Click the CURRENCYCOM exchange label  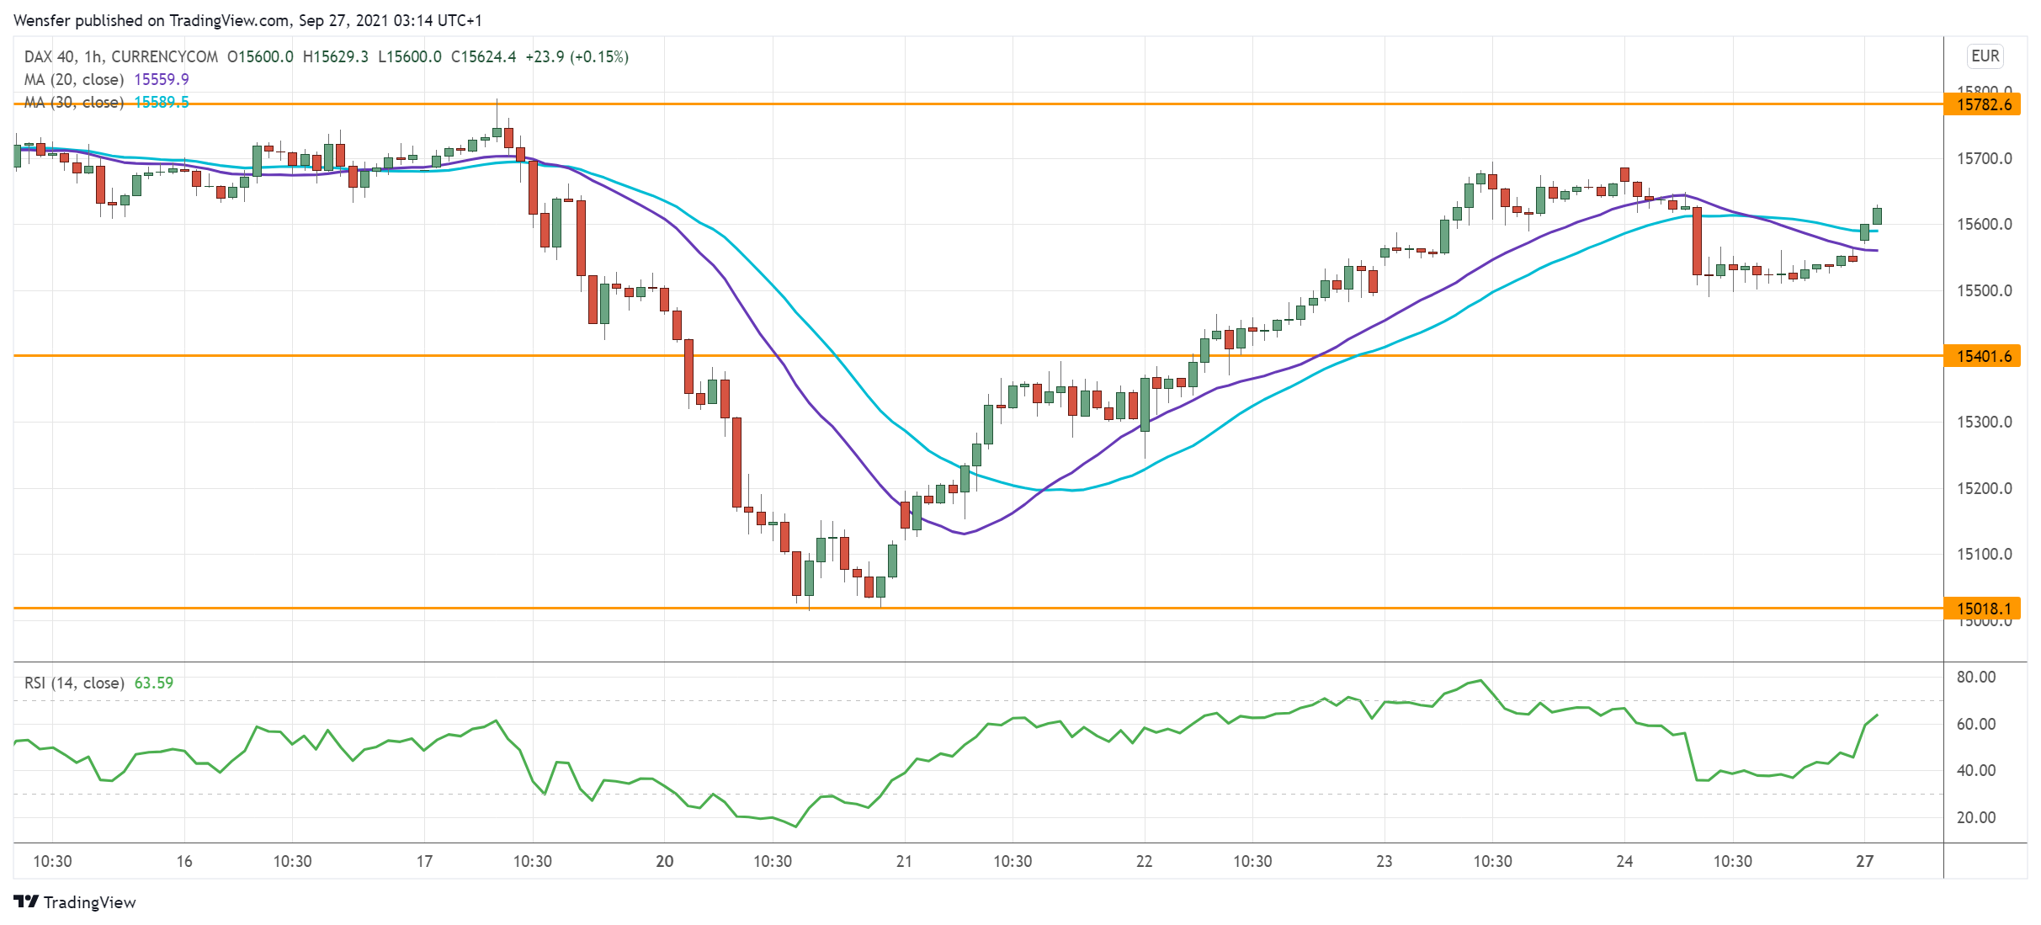tap(164, 56)
